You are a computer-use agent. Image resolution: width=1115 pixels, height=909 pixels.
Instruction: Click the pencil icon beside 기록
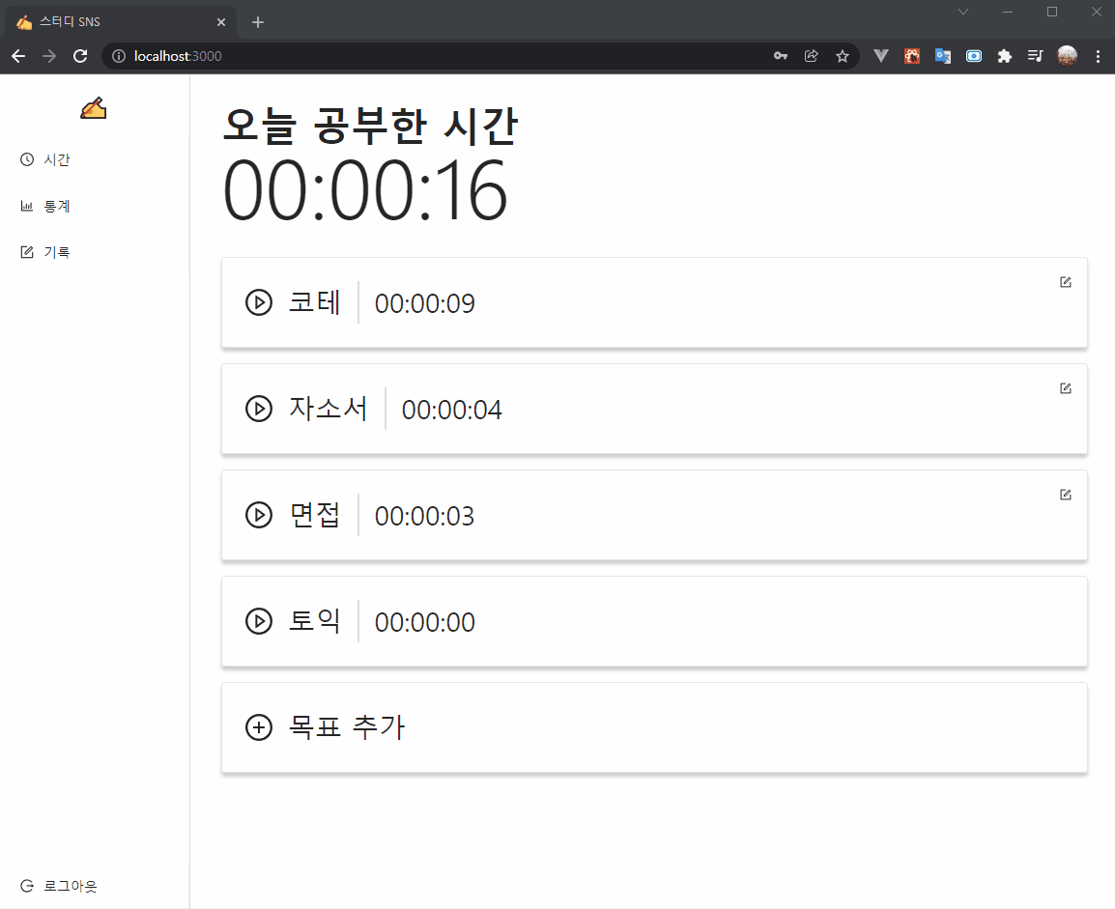25,251
